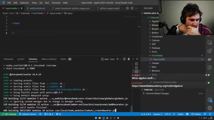Open editor More Actions ellipsis
The image size is (214, 120).
point(136,8)
